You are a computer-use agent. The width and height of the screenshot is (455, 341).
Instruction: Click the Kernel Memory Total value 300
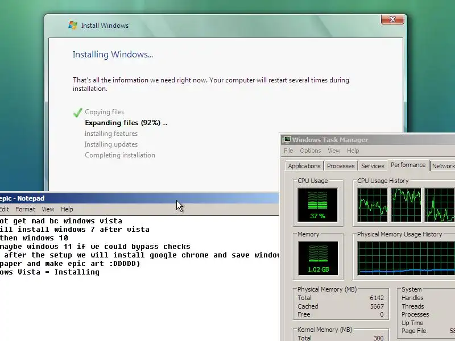coord(378,338)
